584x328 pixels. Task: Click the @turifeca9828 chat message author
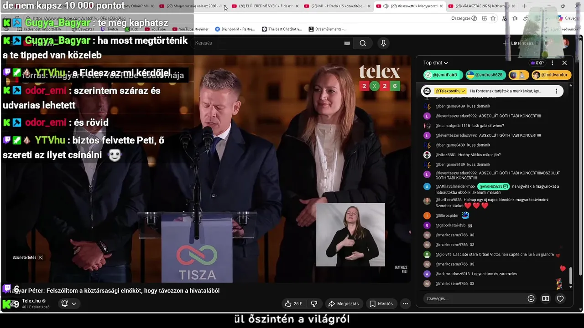(448, 200)
